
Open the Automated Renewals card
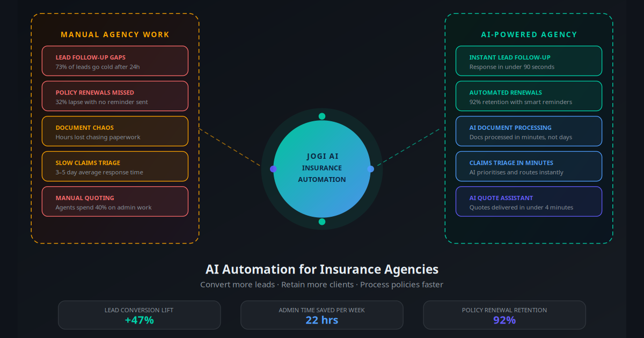[529, 96]
